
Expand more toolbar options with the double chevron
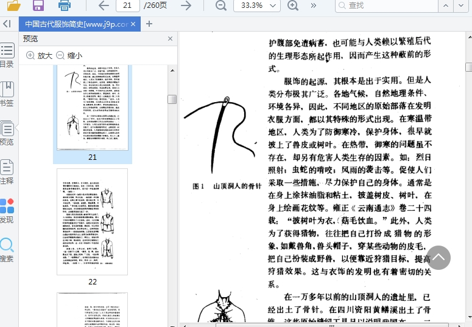pos(314,5)
